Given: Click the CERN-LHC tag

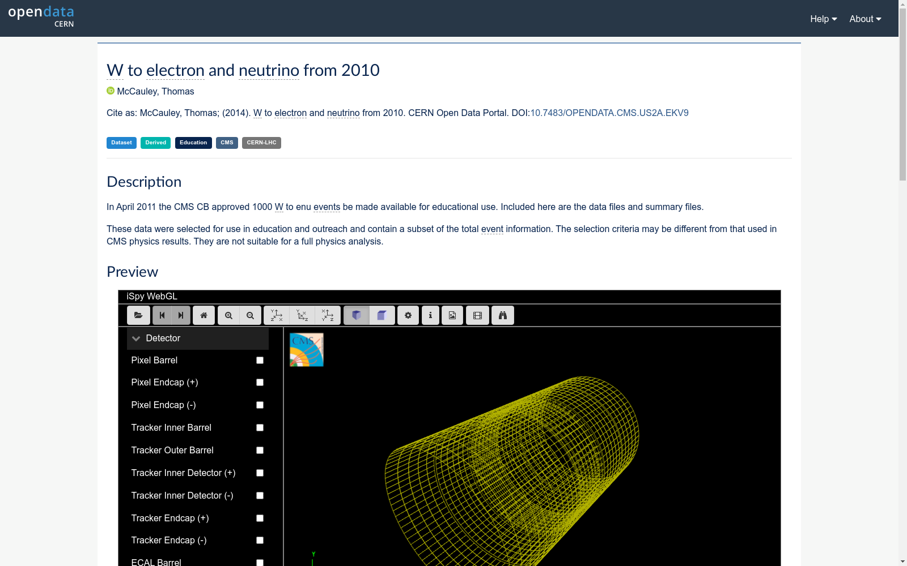Looking at the screenshot, I should point(261,143).
